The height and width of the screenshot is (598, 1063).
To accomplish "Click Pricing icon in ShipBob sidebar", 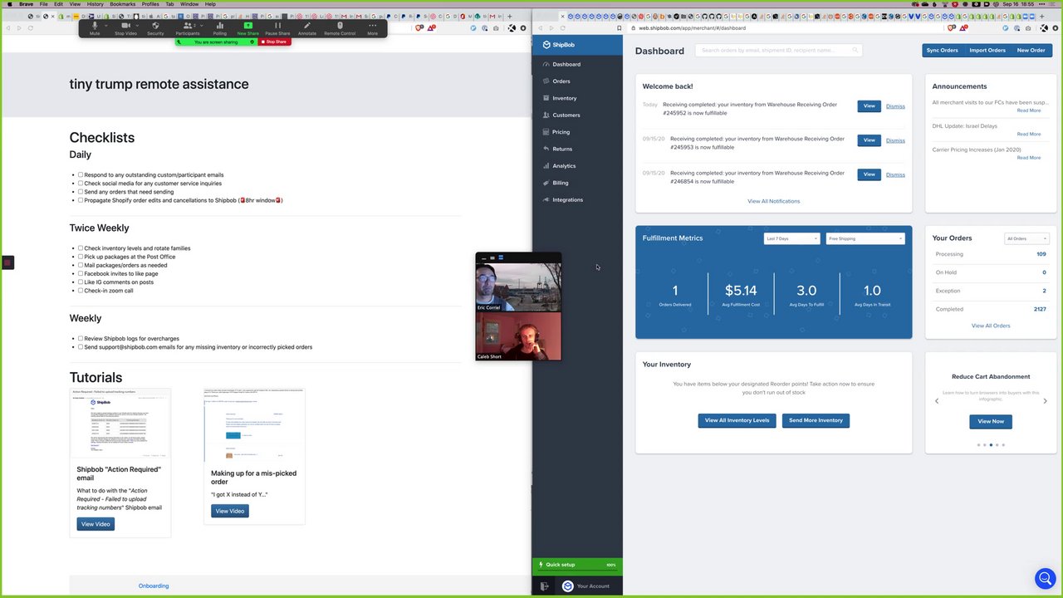I will point(546,132).
